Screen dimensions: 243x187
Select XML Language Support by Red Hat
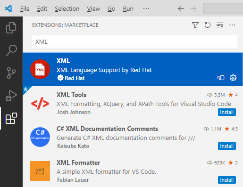tap(104, 70)
